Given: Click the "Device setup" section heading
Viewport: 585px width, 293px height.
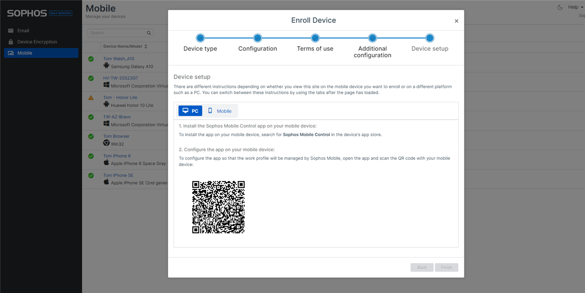Looking at the screenshot, I should [x=192, y=77].
